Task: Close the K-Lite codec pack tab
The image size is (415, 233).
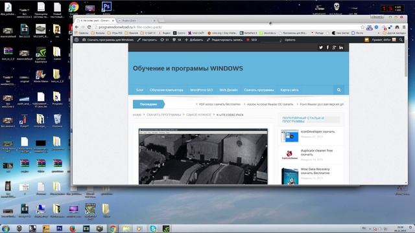Action: (113, 20)
